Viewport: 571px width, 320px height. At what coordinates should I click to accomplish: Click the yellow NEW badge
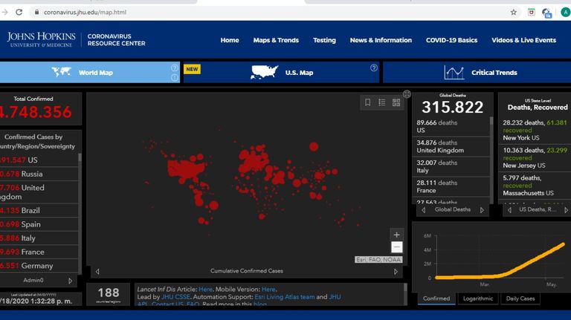[x=192, y=69]
